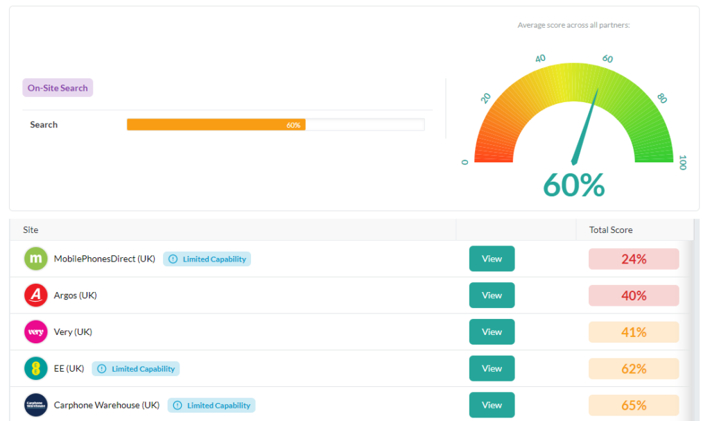
Task: Click the info icon beside EE's Limited Capability label
Action: click(101, 368)
